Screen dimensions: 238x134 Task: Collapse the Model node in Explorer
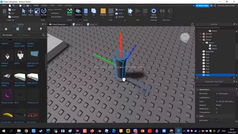point(200,40)
